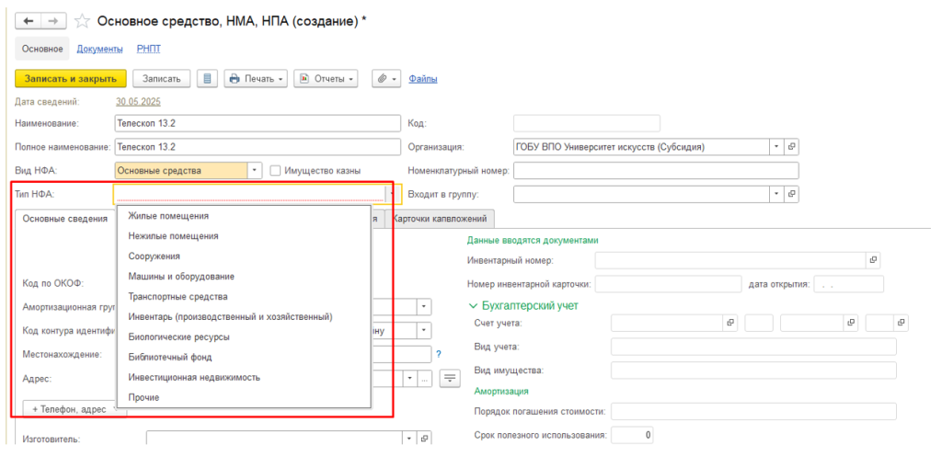Click the Вид учета field

(753, 347)
